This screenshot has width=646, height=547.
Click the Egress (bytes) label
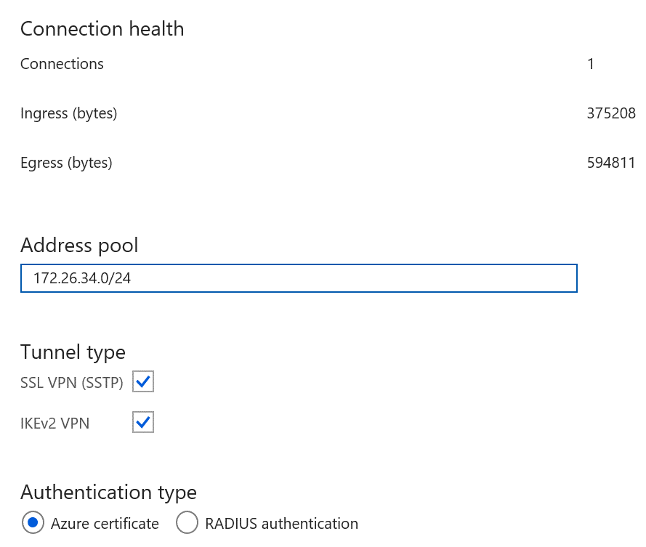66,163
